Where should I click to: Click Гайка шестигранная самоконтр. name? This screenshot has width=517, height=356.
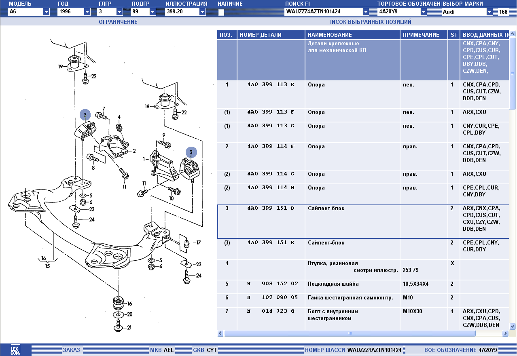(350, 298)
